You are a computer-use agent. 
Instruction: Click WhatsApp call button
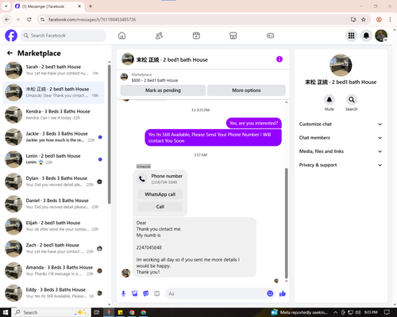160,194
